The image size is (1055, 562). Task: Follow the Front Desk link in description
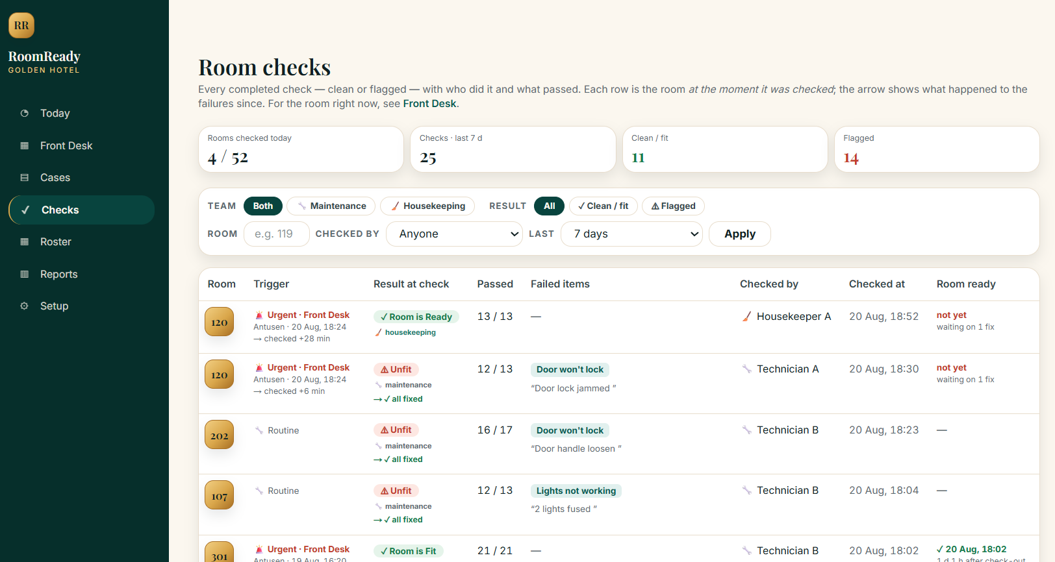click(429, 103)
